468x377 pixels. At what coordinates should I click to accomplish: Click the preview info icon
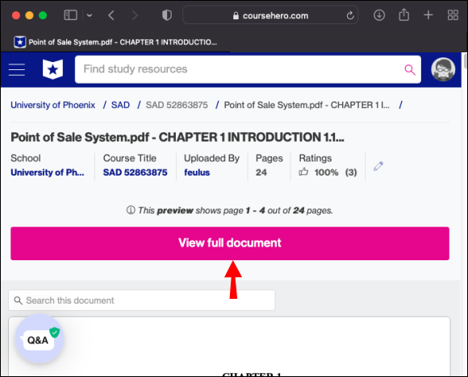point(131,210)
